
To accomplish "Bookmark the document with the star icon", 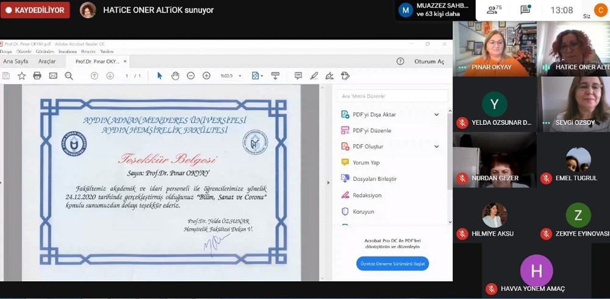I will click(22, 76).
